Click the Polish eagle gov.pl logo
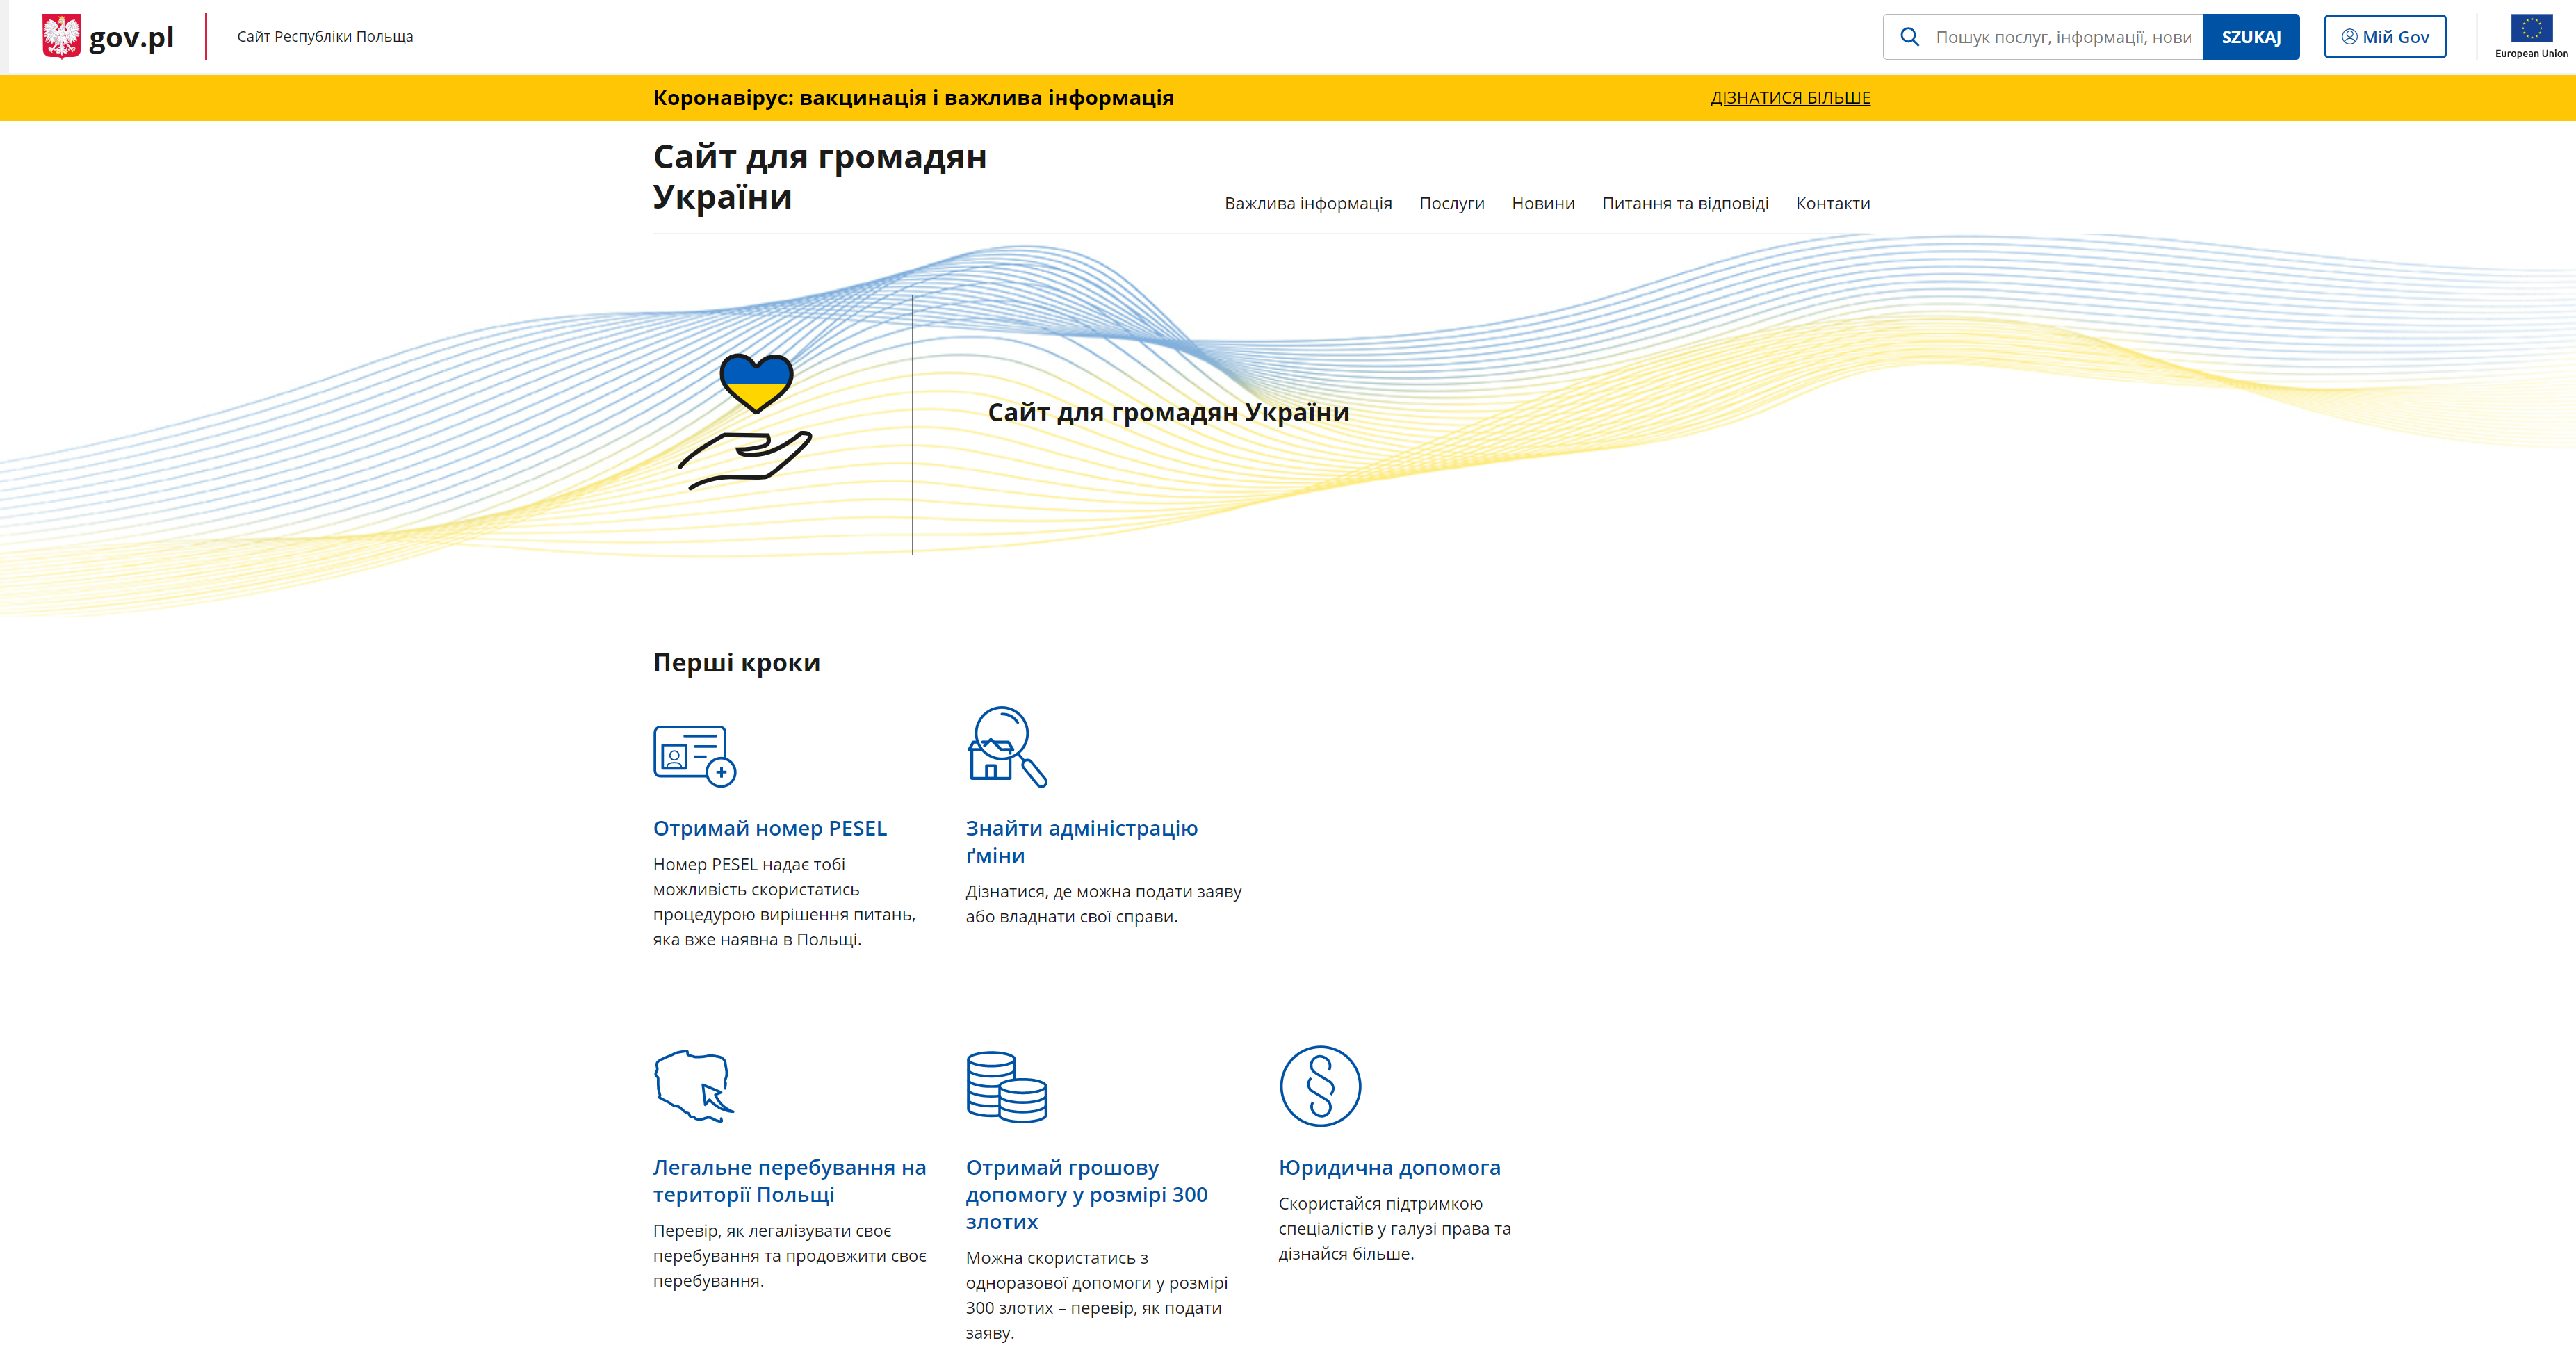Screen dimensions: 2576x1352 (108, 37)
